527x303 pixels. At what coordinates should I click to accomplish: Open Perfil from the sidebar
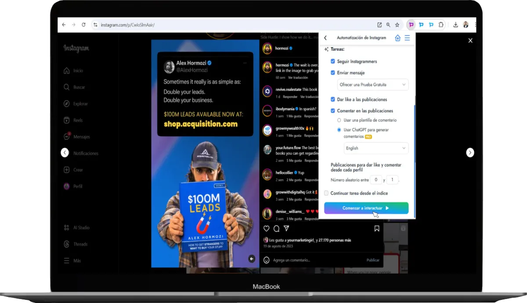point(73,186)
